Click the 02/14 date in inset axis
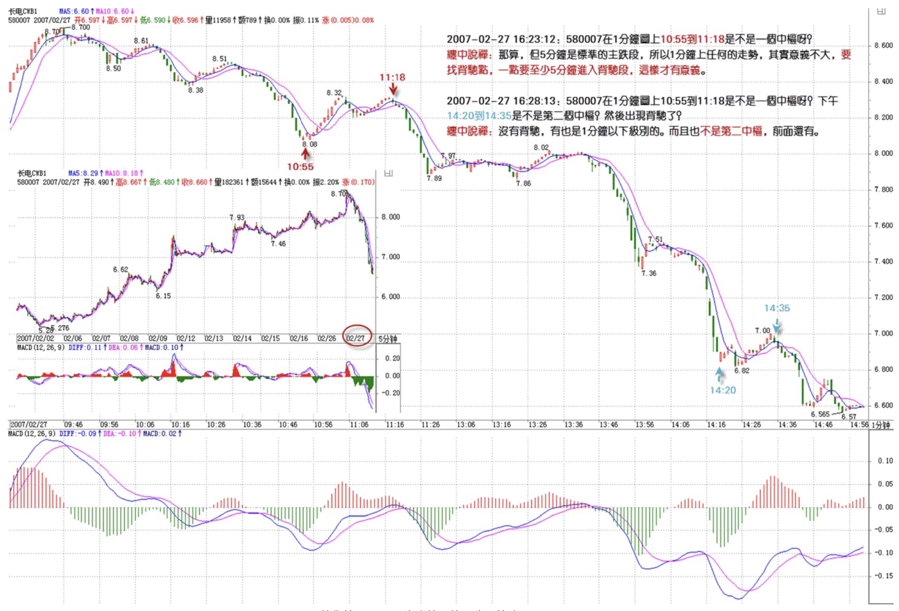Viewport: 899px width, 611px height. click(x=242, y=338)
